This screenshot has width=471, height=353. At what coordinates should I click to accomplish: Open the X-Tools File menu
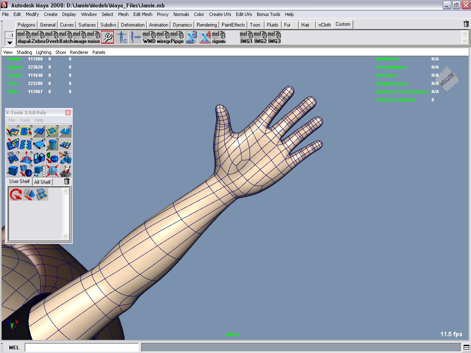(x=11, y=120)
